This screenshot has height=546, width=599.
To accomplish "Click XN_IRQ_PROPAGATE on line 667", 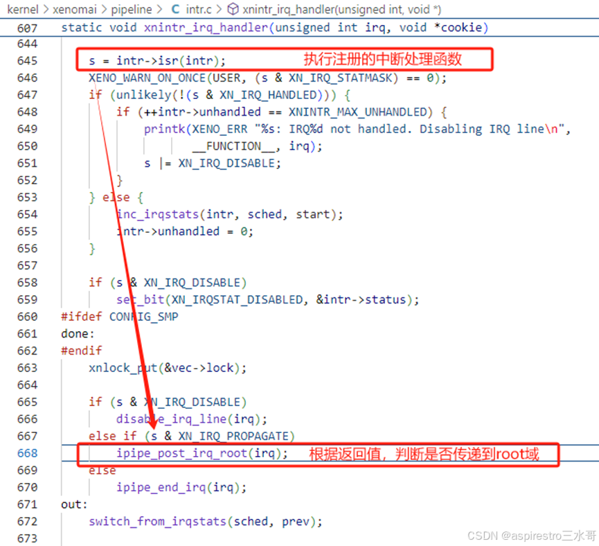I will pyautogui.click(x=233, y=437).
